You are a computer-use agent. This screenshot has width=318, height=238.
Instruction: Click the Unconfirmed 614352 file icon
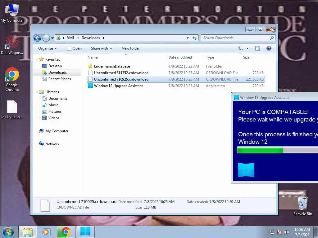click(x=90, y=73)
